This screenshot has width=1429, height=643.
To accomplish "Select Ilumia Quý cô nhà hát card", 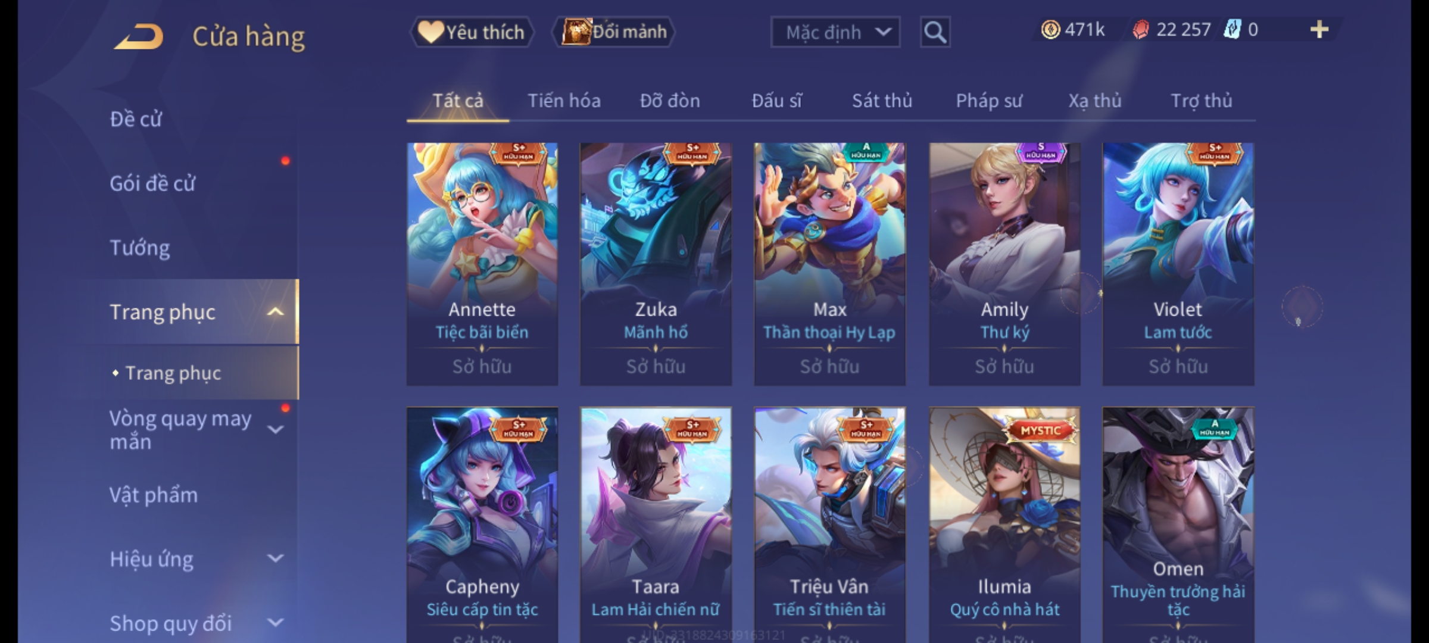I will pyautogui.click(x=1004, y=525).
